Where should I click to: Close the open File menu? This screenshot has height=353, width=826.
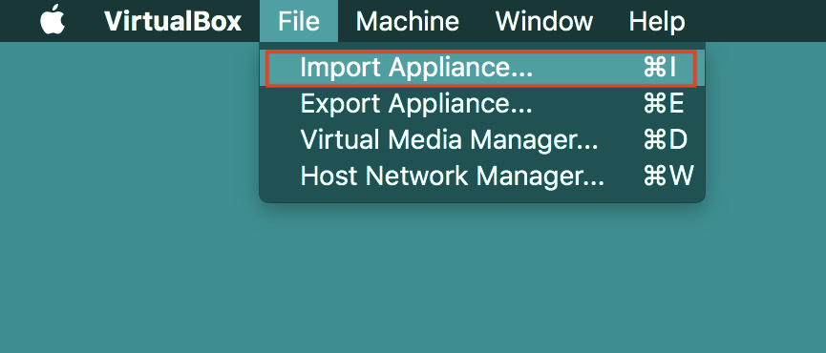pyautogui.click(x=299, y=21)
